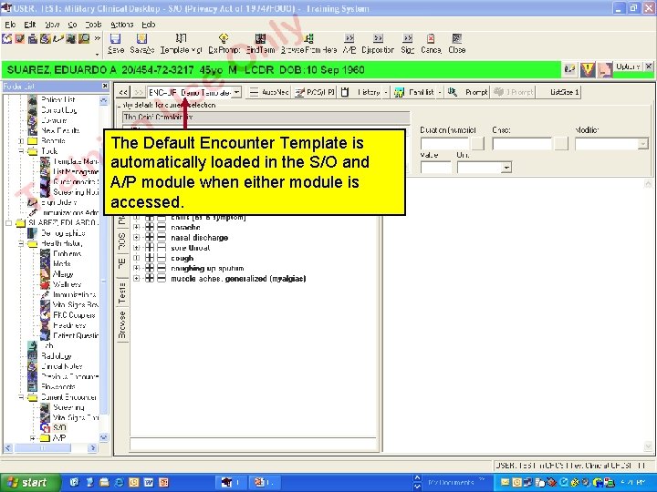Expand the coughing up sputum finding
This screenshot has height=492, width=657.
137,268
